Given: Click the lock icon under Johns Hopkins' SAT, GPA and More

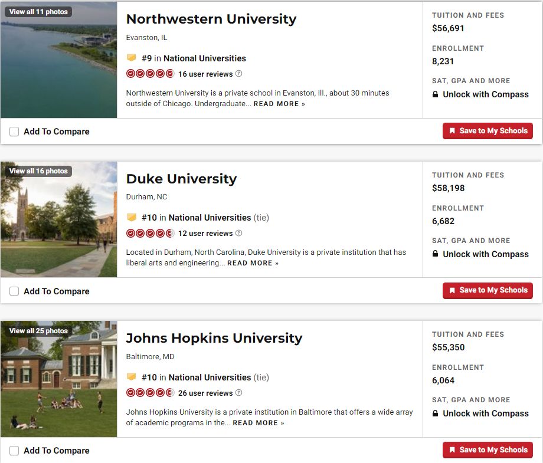Looking at the screenshot, I should click(x=436, y=413).
